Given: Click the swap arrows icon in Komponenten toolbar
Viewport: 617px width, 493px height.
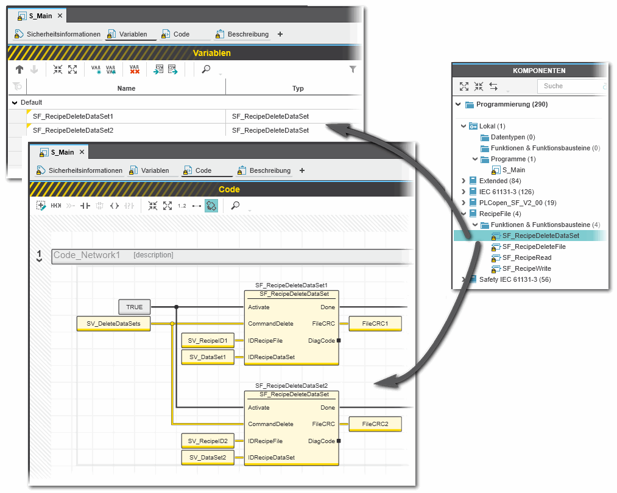Looking at the screenshot, I should pos(493,86).
